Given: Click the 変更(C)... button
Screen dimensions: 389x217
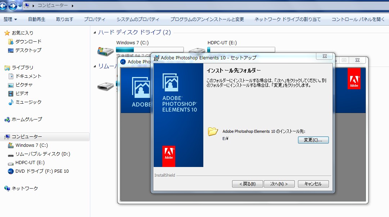Looking at the screenshot, I should pos(313,140).
